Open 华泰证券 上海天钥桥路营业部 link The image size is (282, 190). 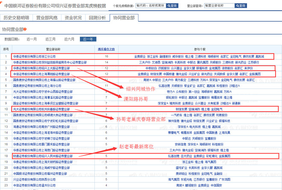pos(43,162)
